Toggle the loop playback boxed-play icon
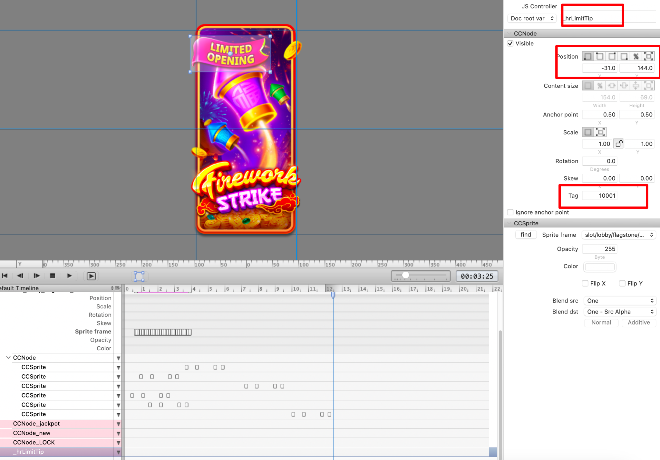 point(91,276)
